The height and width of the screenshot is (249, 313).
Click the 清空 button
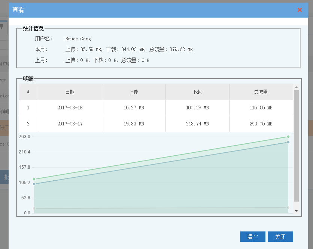point(252,237)
